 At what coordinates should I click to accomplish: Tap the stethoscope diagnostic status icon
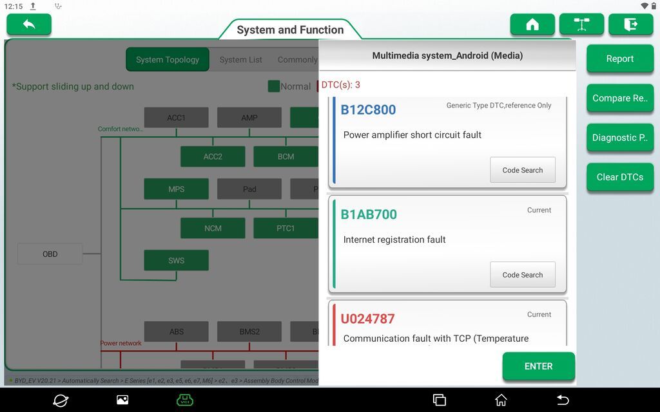point(58,6)
